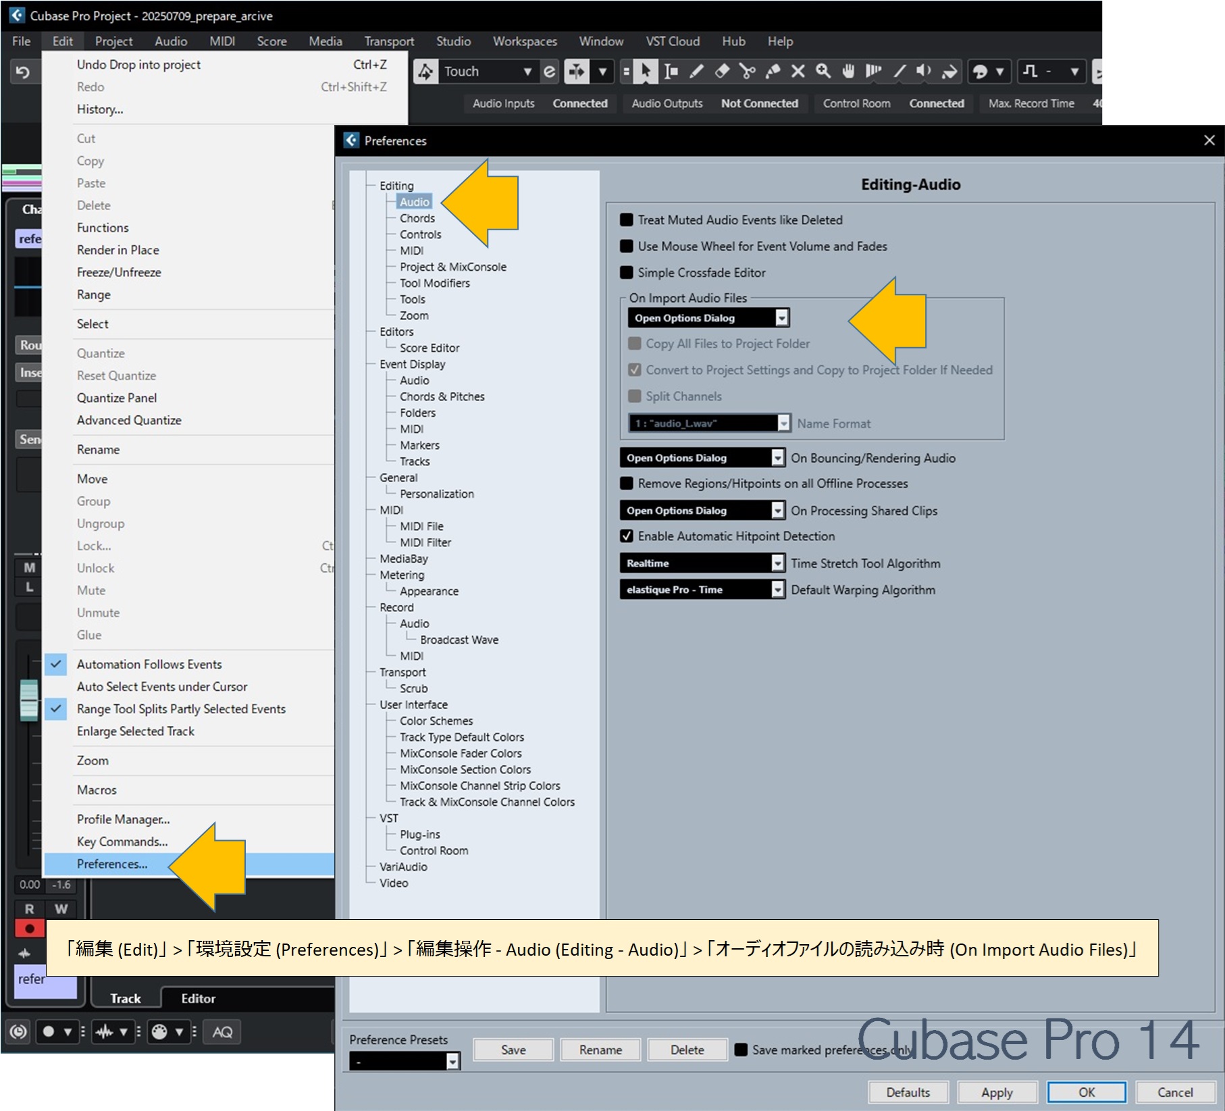The image size is (1225, 1111).
Task: Enable Use Mouse Wheel for Event Volume and Fades
Action: 627,247
